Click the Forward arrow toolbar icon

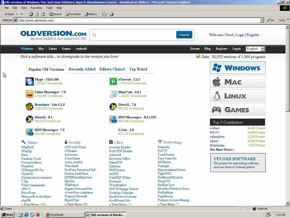tap(22, 14)
